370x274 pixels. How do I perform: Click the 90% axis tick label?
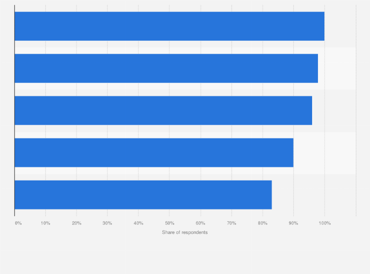(x=293, y=223)
